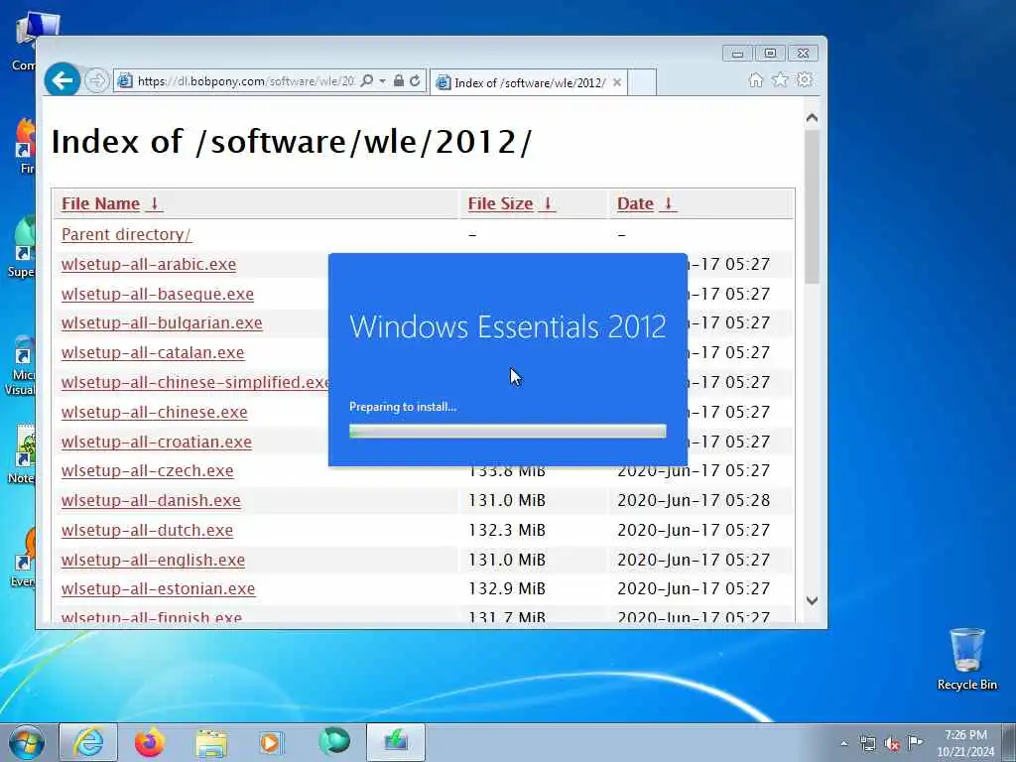The image size is (1016, 762).
Task: Open Windows Media Player taskbar icon
Action: click(x=271, y=742)
